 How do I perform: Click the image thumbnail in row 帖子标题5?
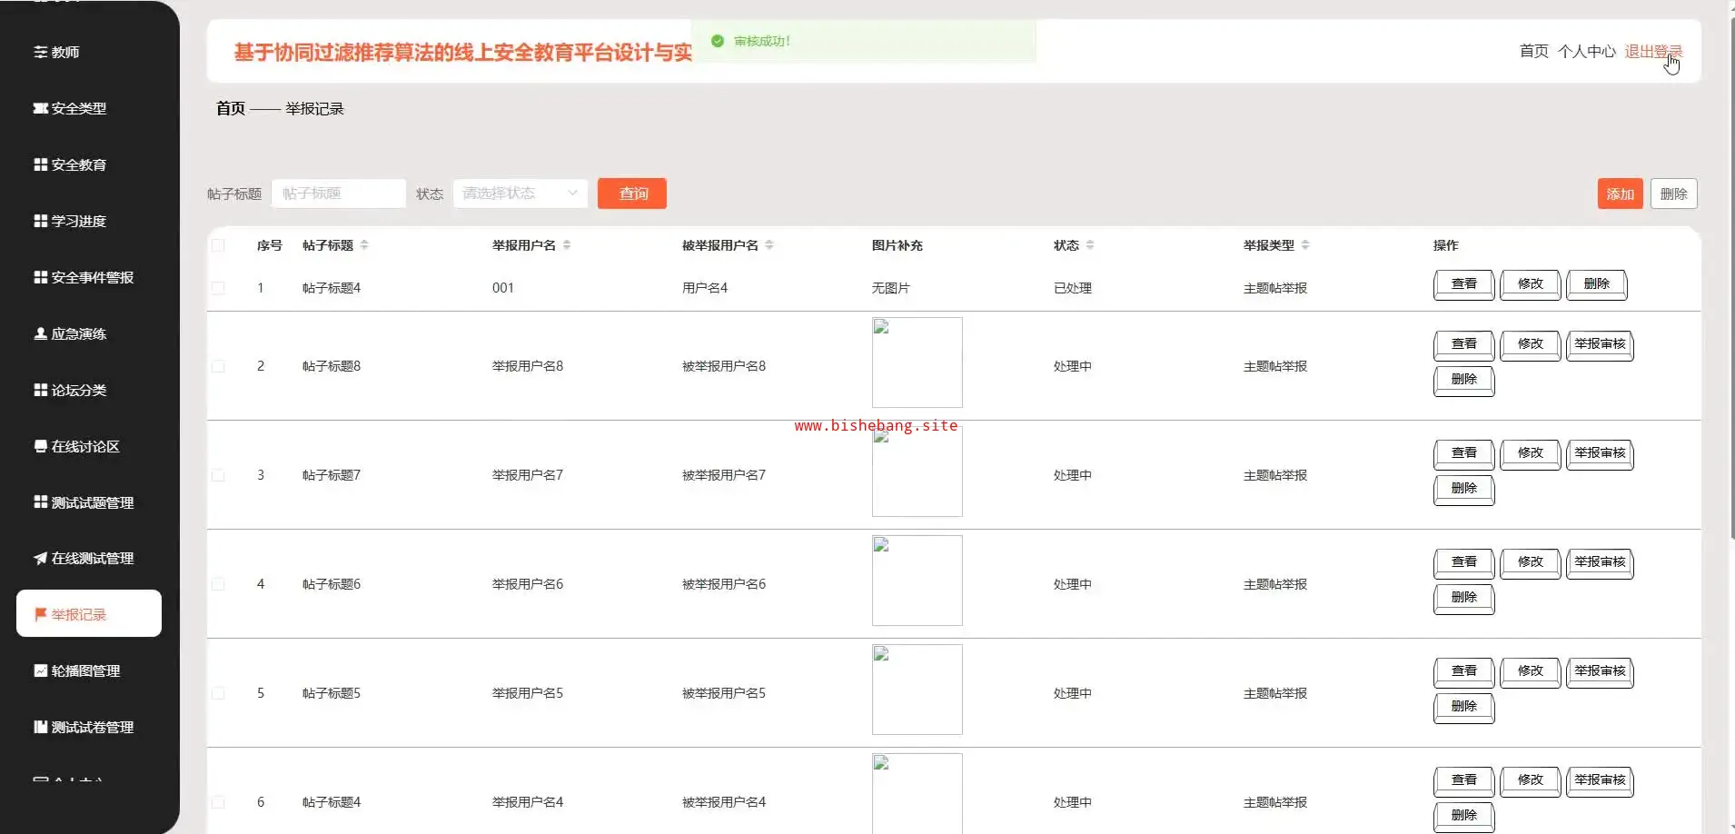tap(917, 690)
